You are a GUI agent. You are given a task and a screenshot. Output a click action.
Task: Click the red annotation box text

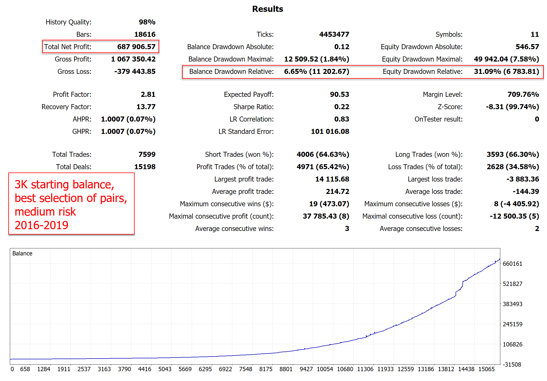click(x=71, y=204)
